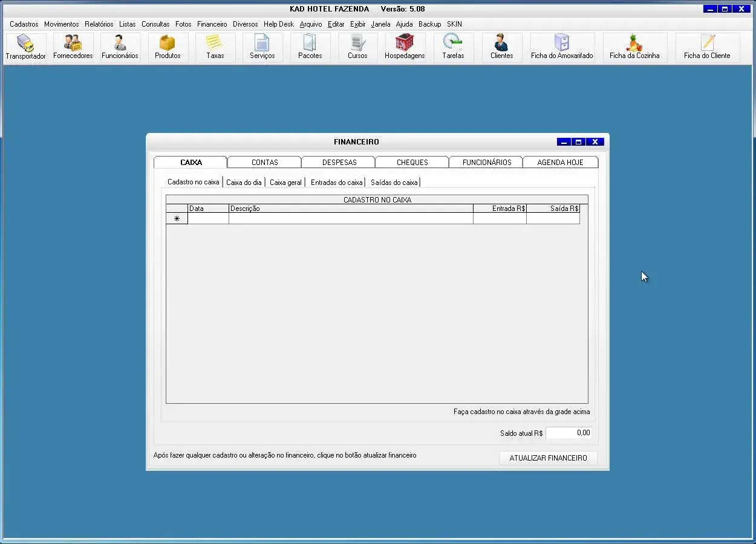Select the Caixa do dia subtab

click(244, 183)
